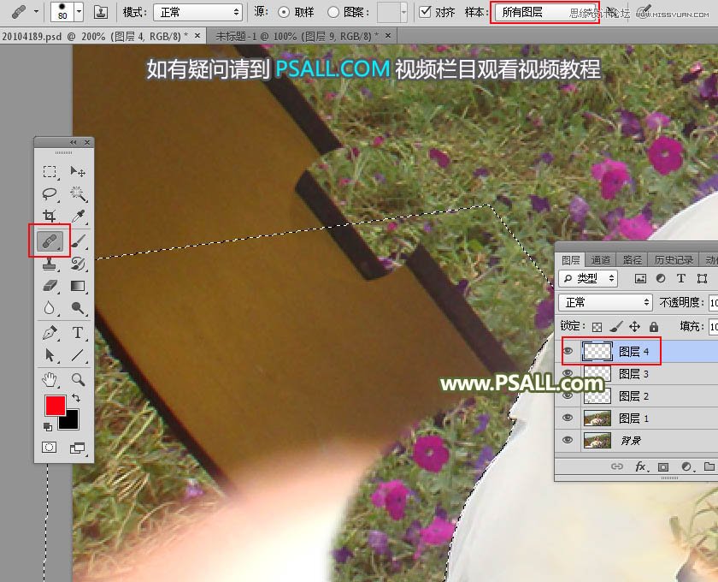Hide the 背景 (Background) layer
Image resolution: width=718 pixels, height=582 pixels.
[568, 440]
